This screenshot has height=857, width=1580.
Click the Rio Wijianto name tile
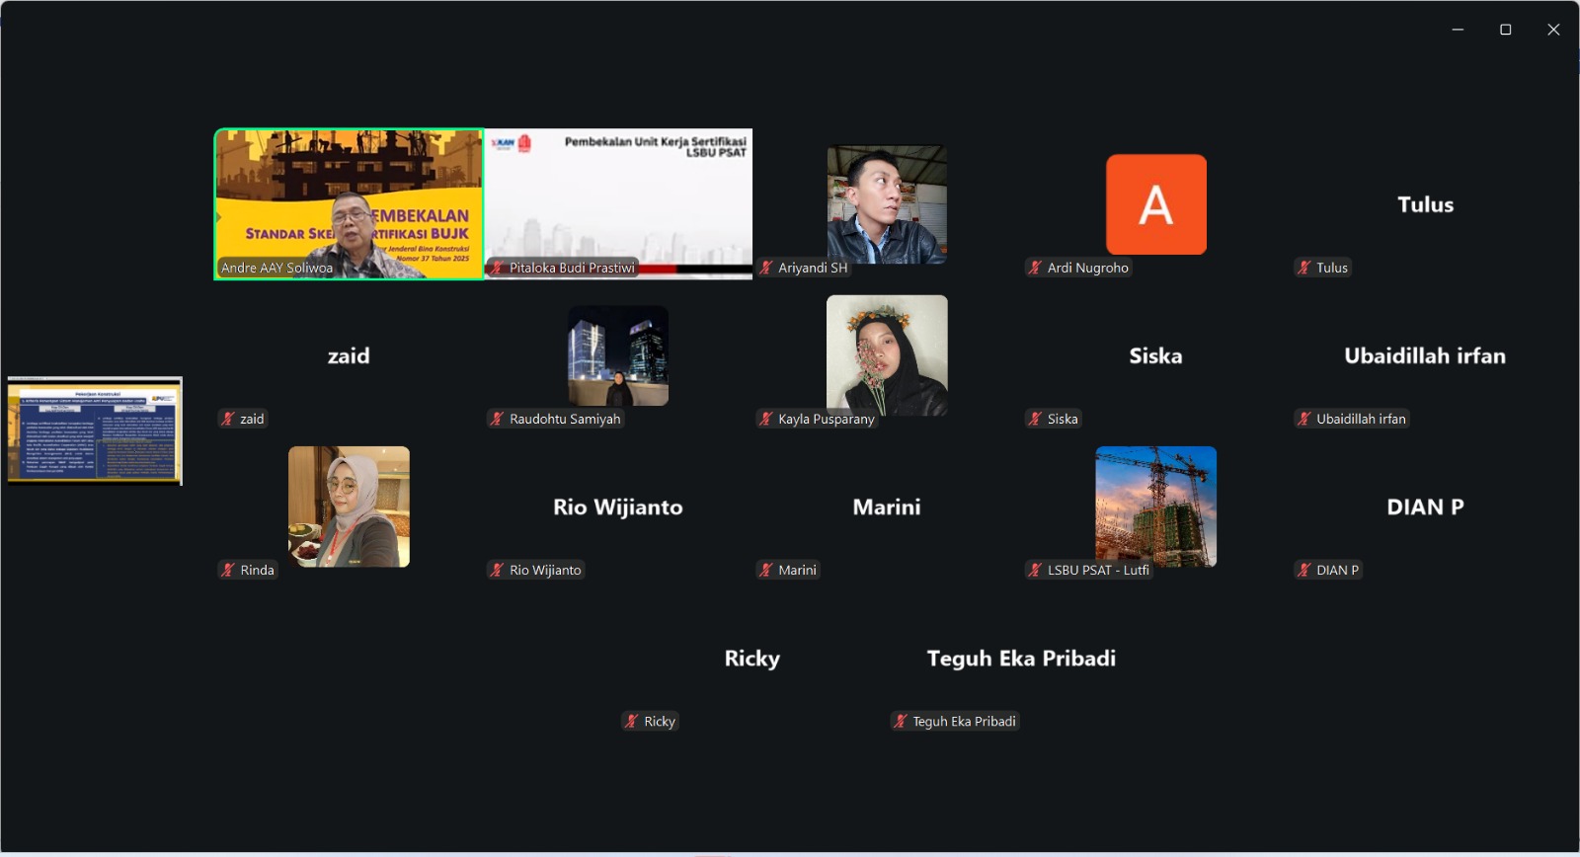point(618,506)
